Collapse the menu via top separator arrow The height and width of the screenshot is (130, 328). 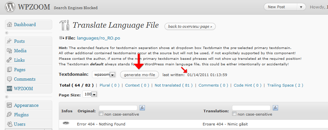tap(7, 33)
